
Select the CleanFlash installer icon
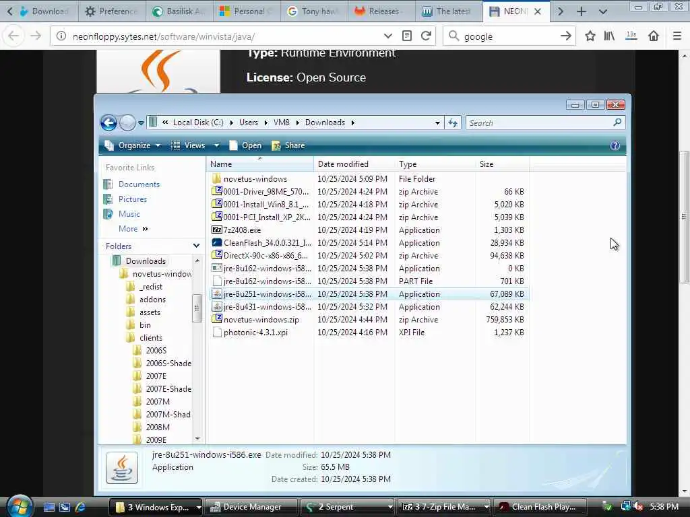[216, 242]
